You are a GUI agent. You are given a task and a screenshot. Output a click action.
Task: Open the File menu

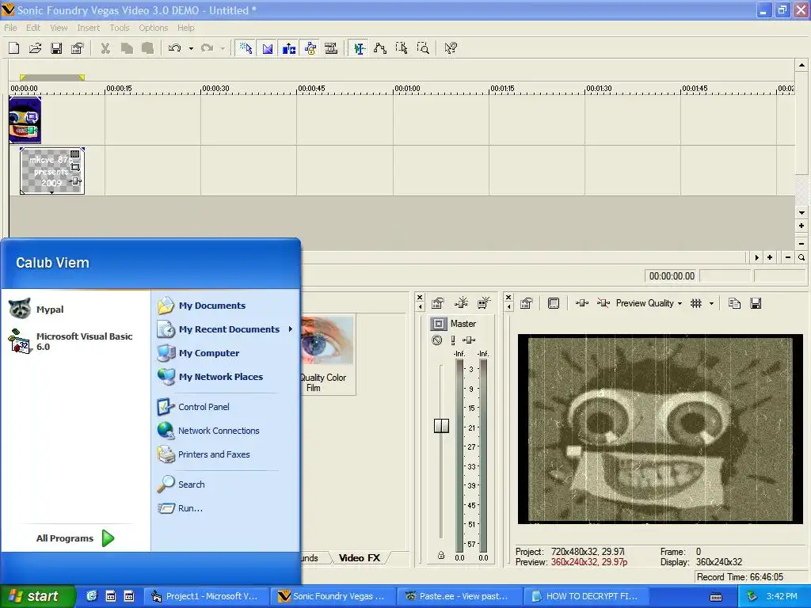[x=10, y=28]
